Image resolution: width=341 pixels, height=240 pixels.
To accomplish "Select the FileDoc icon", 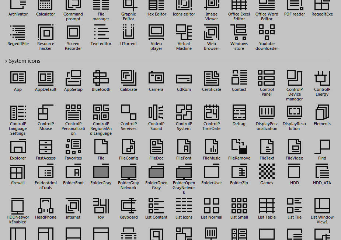I will coord(156,147).
